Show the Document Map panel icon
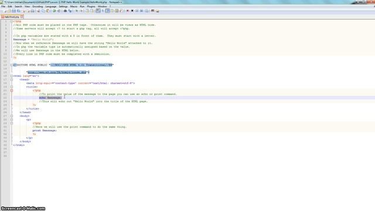 click(x=117, y=11)
